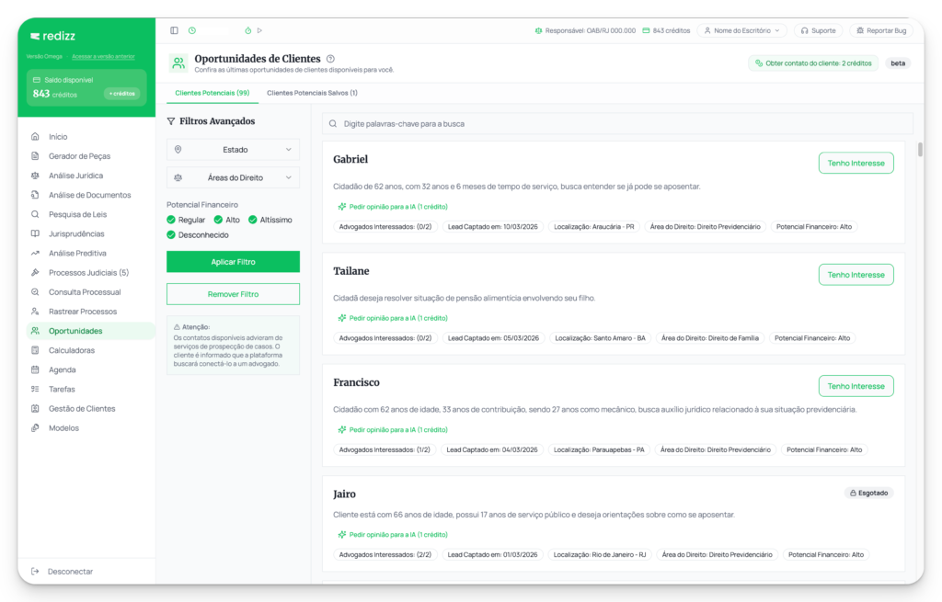Click the help icon beside Oportunidades de Clientes
The image size is (942, 602).
click(x=330, y=59)
